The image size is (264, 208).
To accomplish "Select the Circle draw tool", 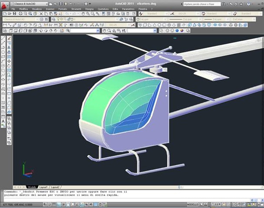I will click(x=3, y=66).
